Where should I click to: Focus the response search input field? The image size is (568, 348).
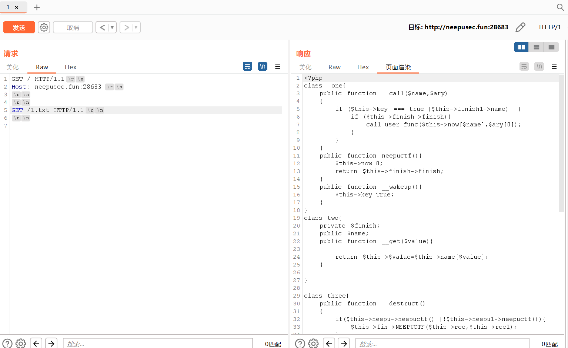(442, 344)
